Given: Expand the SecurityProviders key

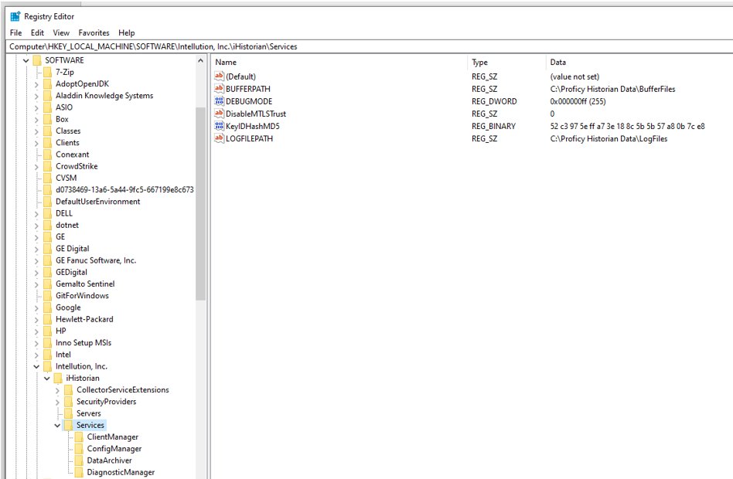Looking at the screenshot, I should click(57, 402).
